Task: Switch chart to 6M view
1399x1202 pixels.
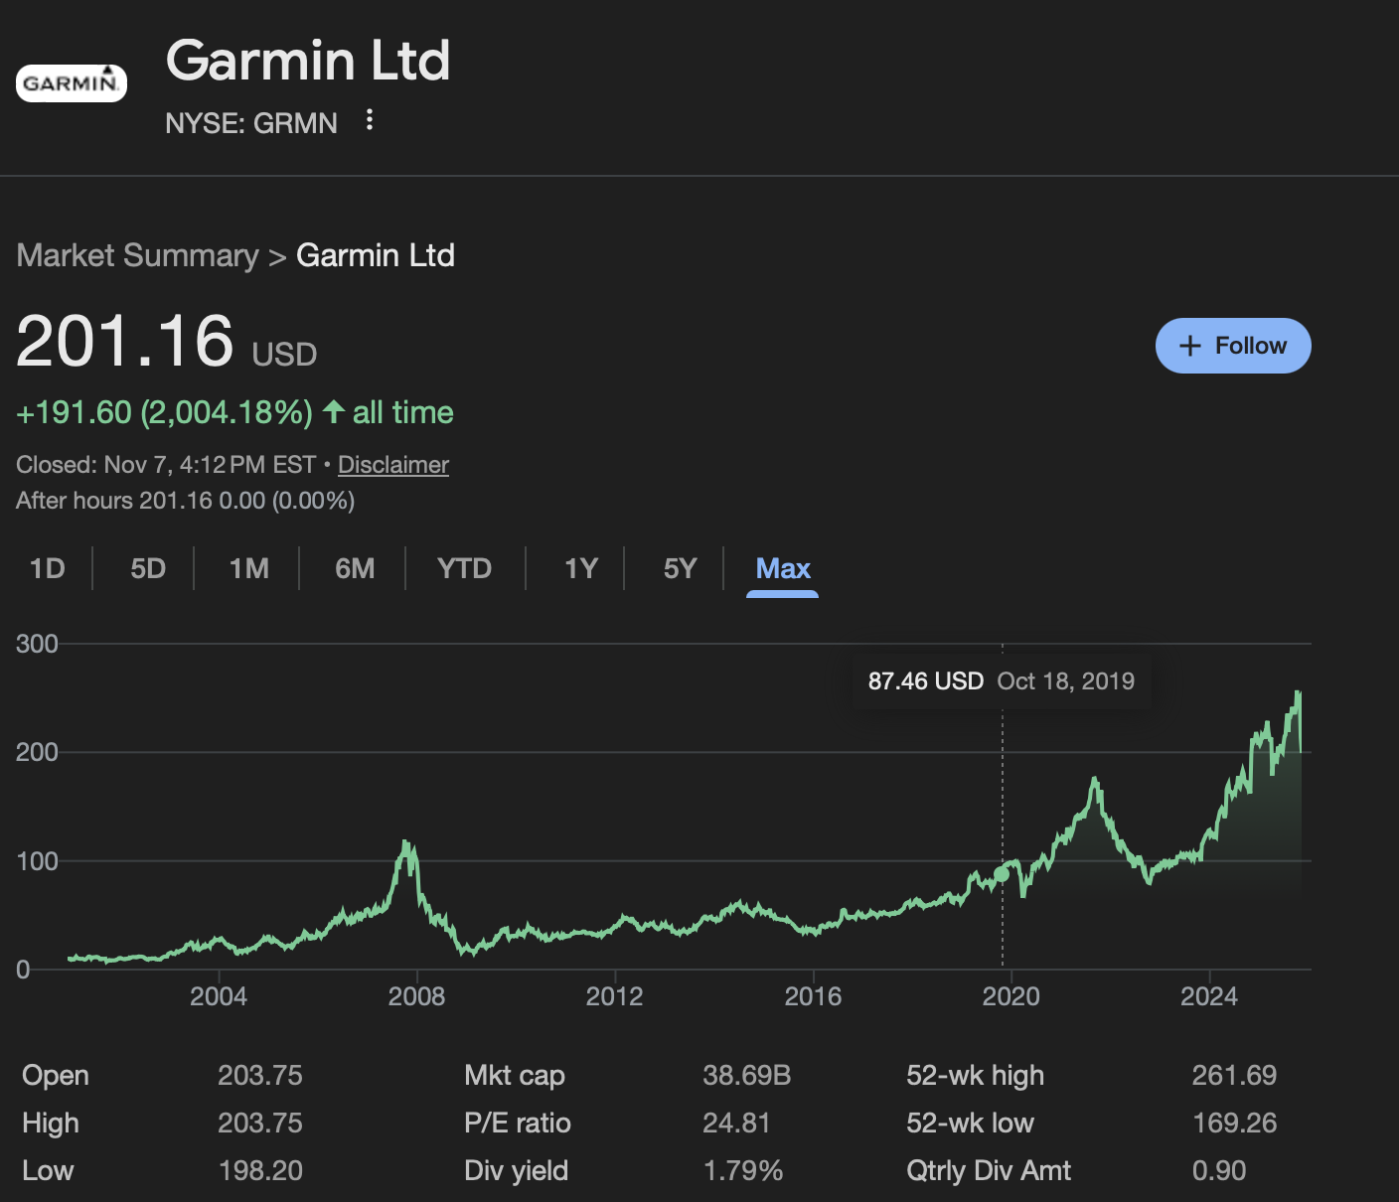Action: (x=355, y=568)
